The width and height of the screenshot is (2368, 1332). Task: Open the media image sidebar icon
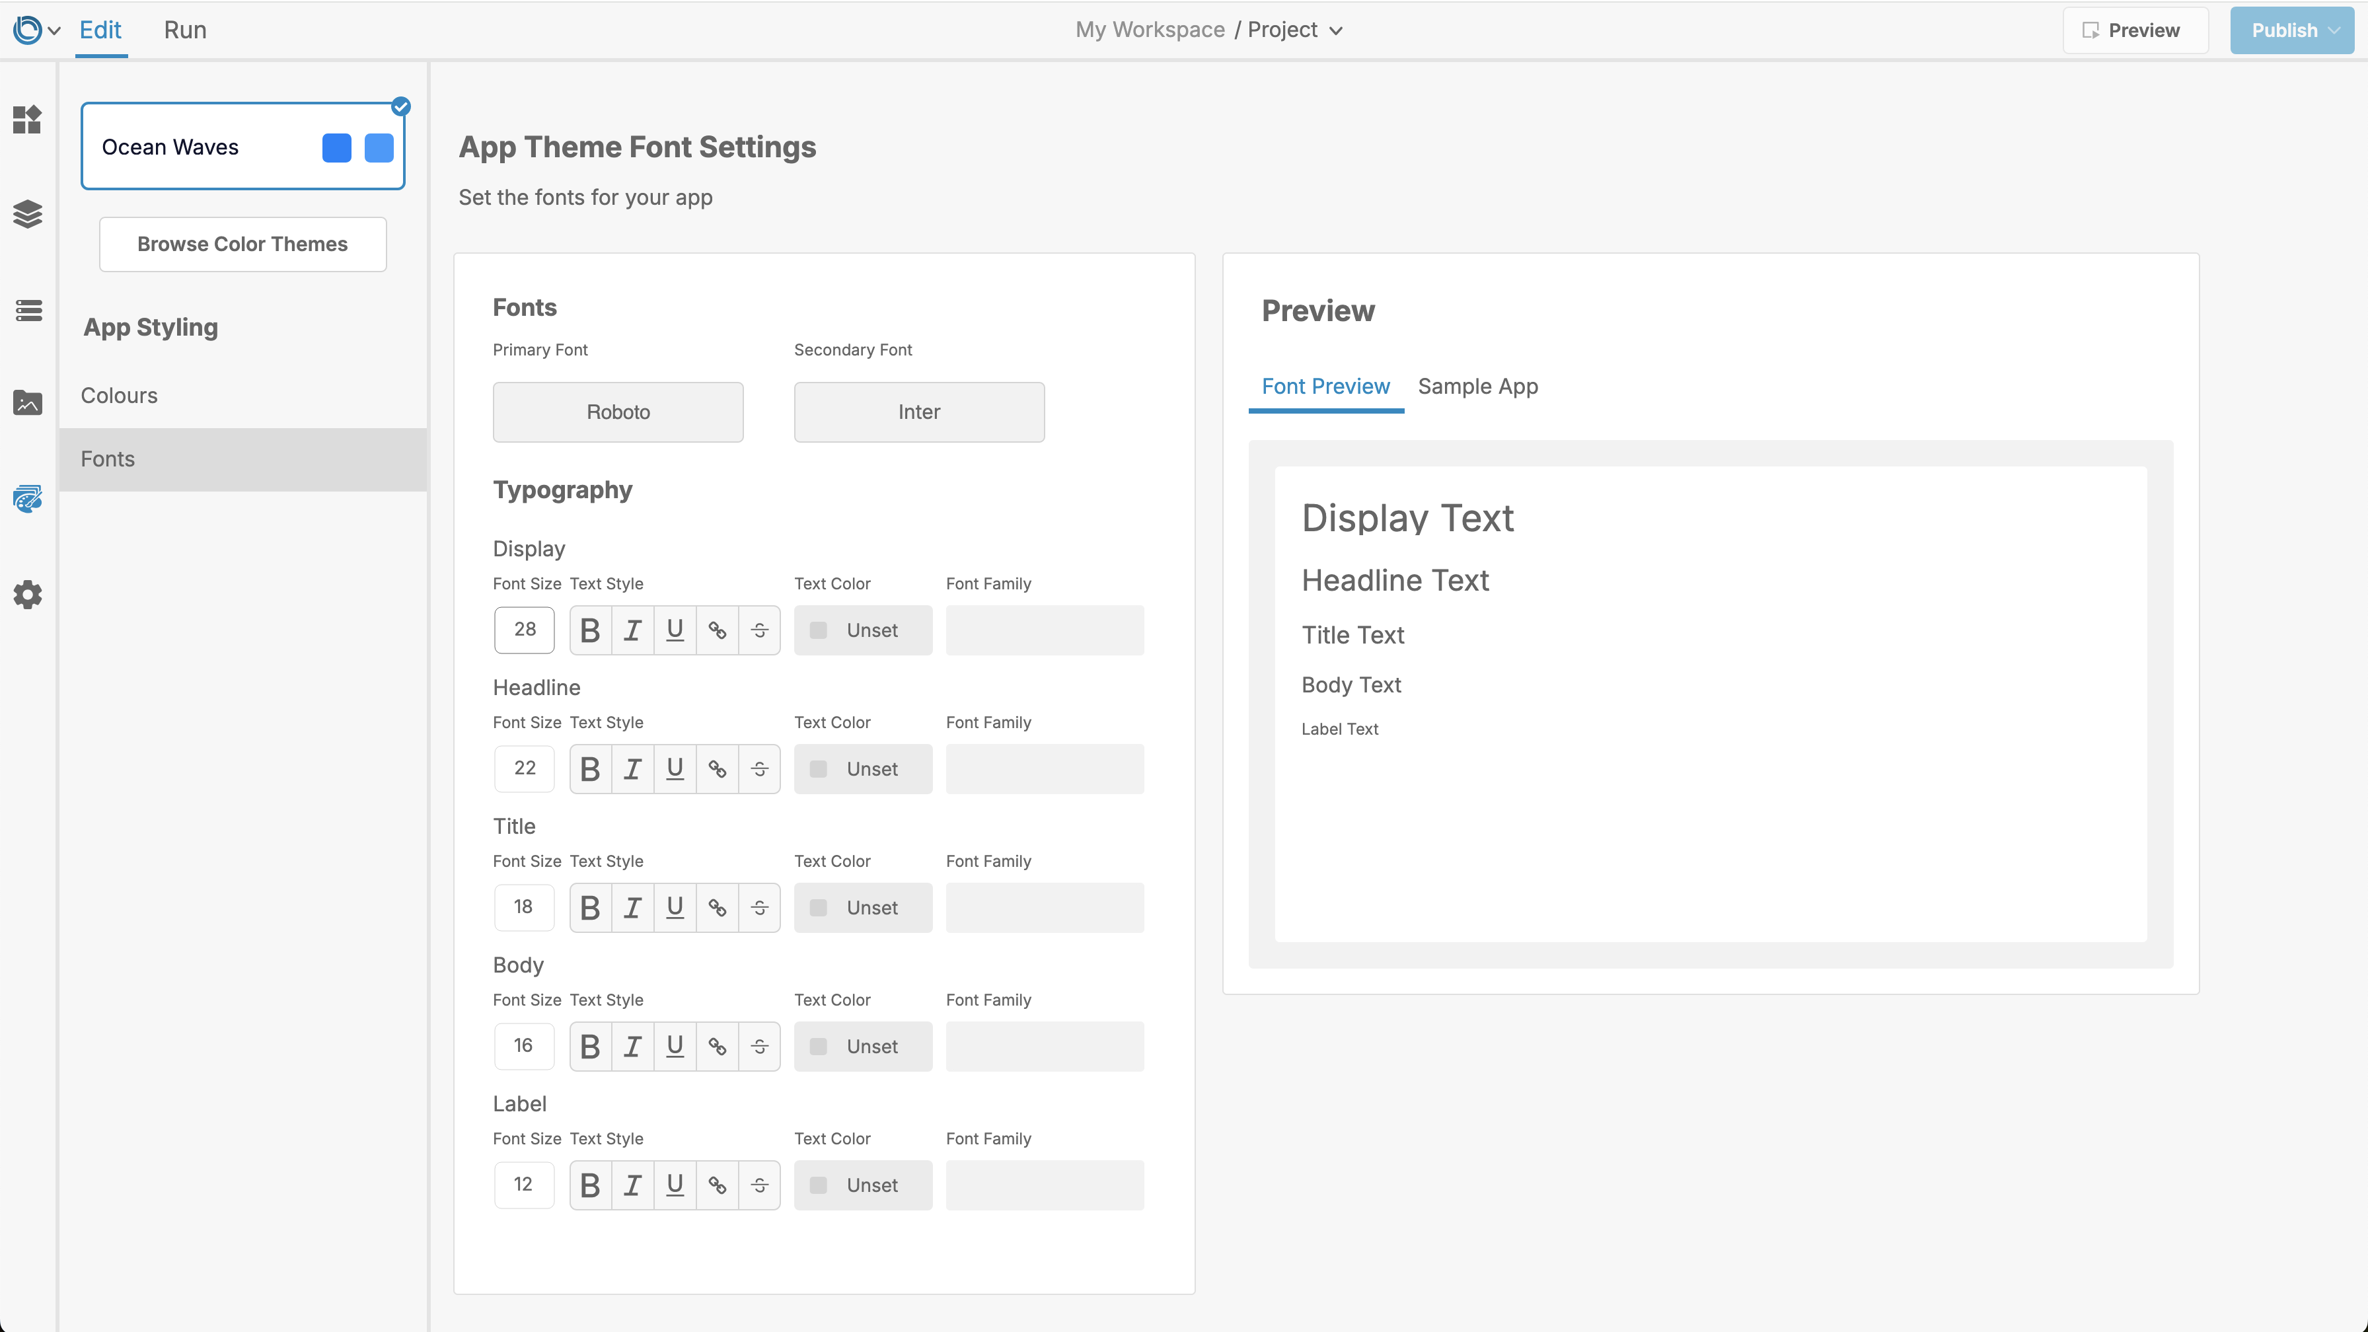tap(28, 402)
